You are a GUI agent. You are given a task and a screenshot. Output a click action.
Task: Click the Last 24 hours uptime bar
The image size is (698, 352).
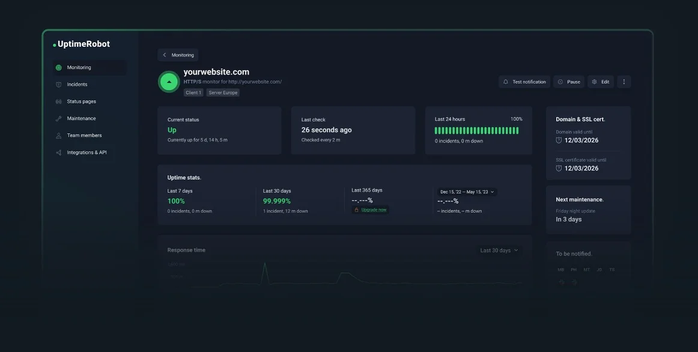[476, 130]
